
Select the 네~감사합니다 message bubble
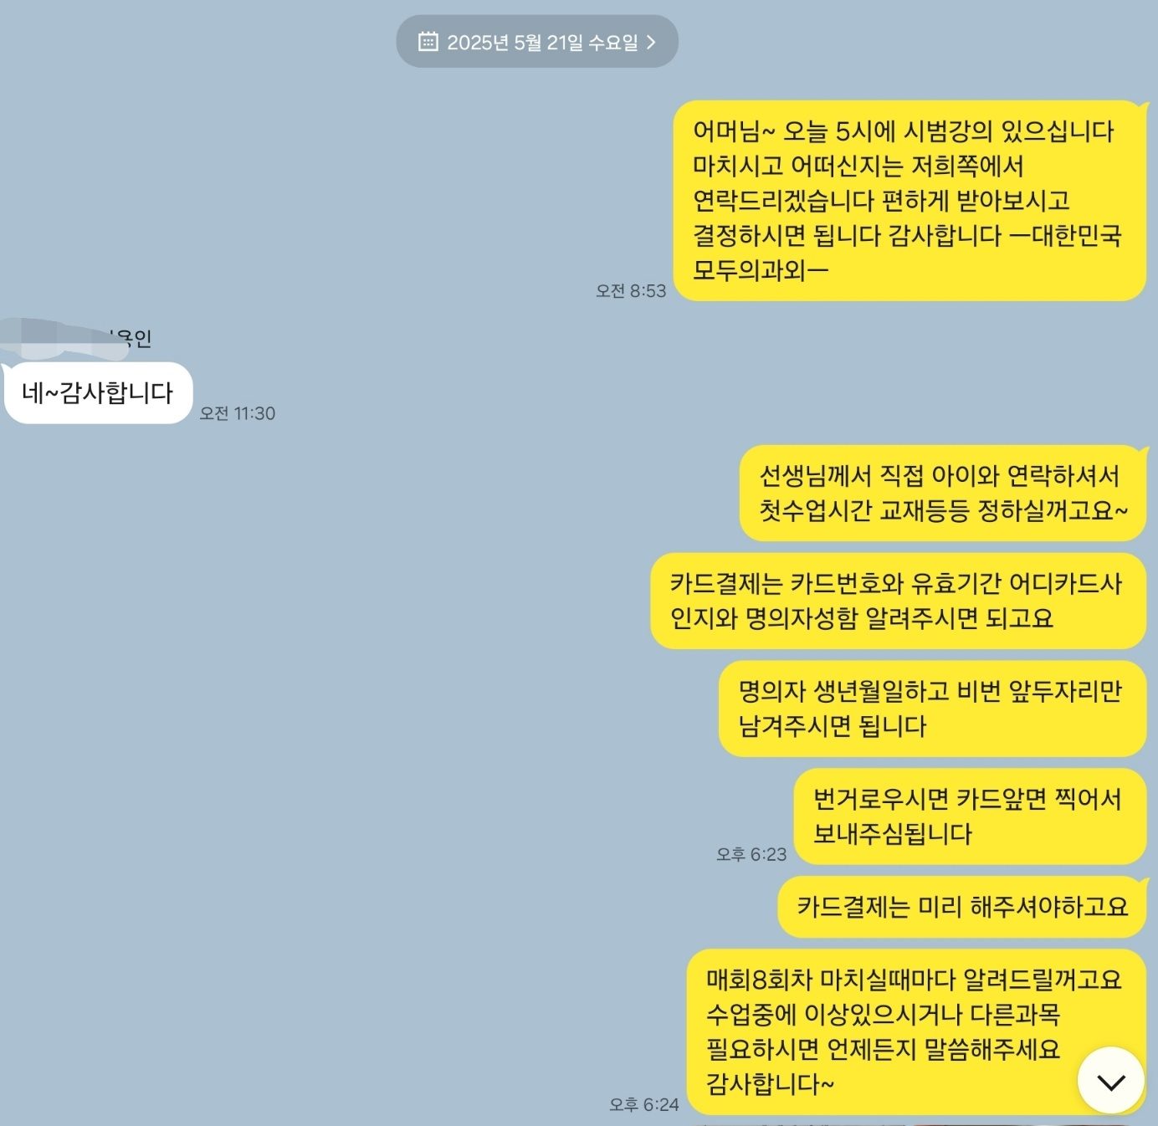99,392
